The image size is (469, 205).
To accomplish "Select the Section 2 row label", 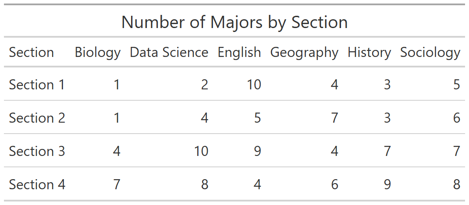I will click(37, 118).
